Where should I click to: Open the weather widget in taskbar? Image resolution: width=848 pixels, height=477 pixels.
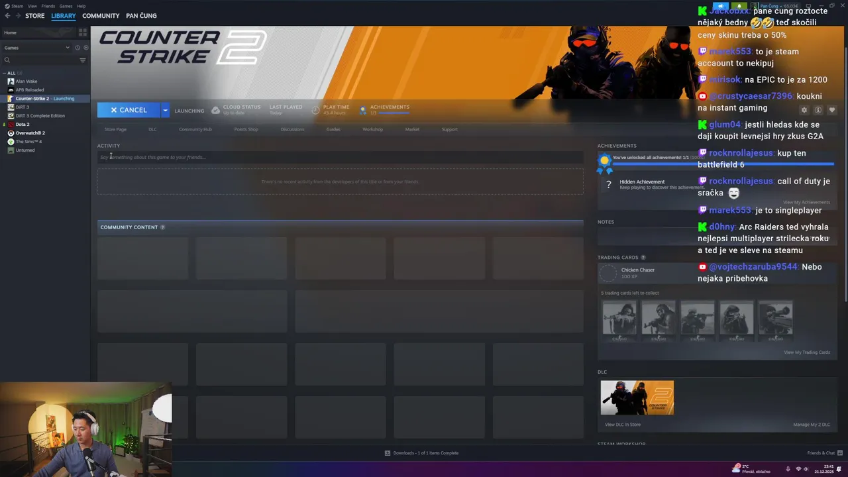click(751, 469)
